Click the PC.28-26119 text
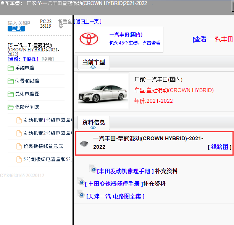This screenshot has height=225, width=234. (46, 24)
